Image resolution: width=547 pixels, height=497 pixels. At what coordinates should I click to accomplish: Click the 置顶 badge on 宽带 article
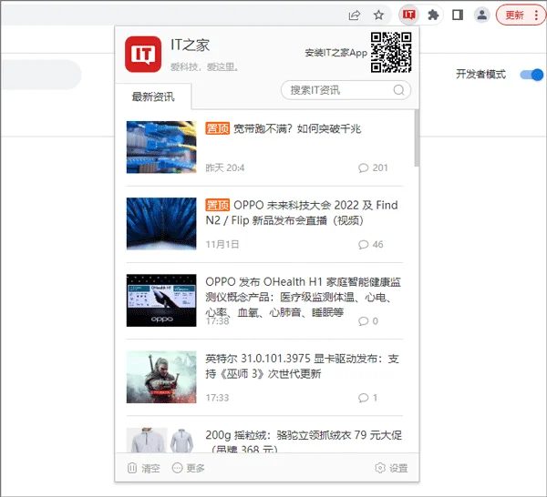[217, 128]
